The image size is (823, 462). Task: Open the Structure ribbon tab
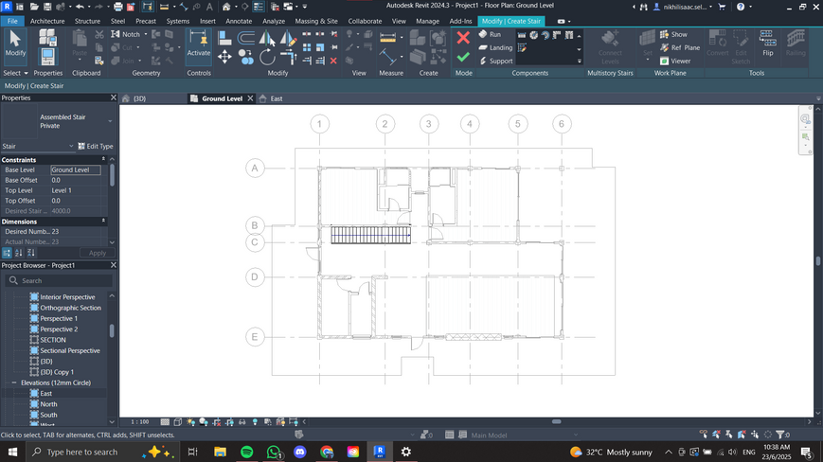(x=87, y=21)
